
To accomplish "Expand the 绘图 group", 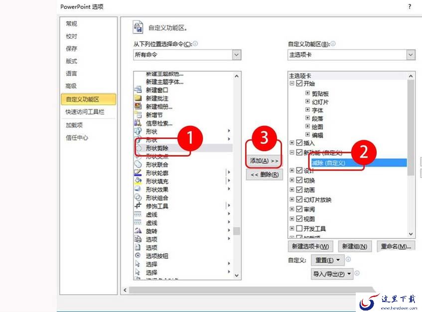I will point(307,126).
